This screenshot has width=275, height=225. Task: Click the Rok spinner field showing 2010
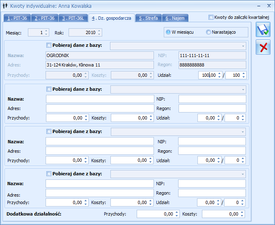click(85, 32)
